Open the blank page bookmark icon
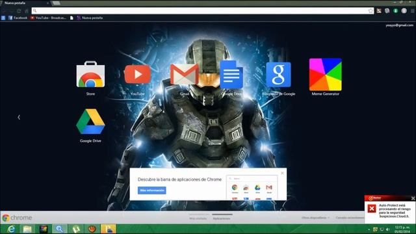Image resolution: width=416 pixels, height=234 pixels. click(71, 18)
